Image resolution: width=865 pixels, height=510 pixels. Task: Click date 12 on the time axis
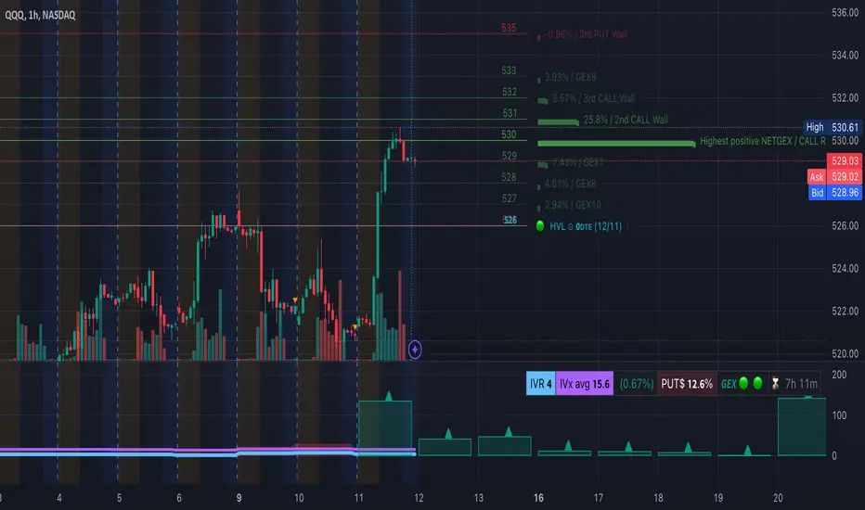coord(419,498)
